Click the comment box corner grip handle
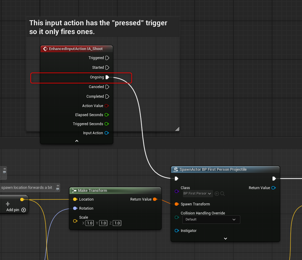Screen dimensions: 302x260 pyautogui.click(x=177, y=129)
